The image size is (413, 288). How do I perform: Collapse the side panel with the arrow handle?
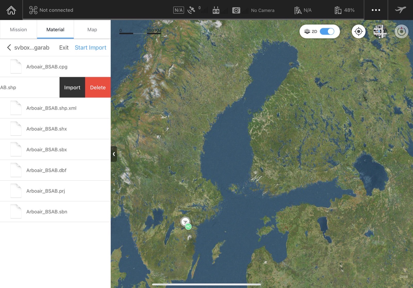(114, 154)
